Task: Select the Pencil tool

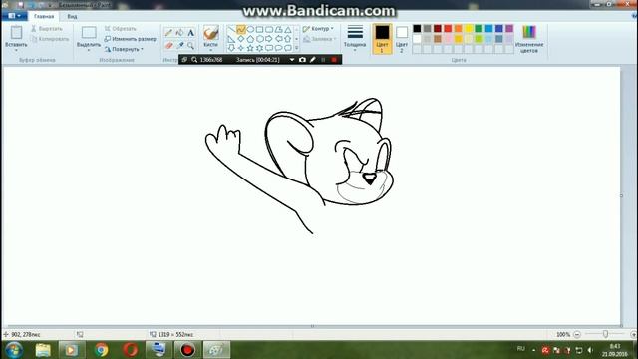Action: 168,33
